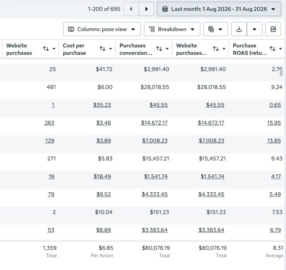The height and width of the screenshot is (270, 286).
Task: Sort by Purchases conversion value column
Action: (x=159, y=49)
